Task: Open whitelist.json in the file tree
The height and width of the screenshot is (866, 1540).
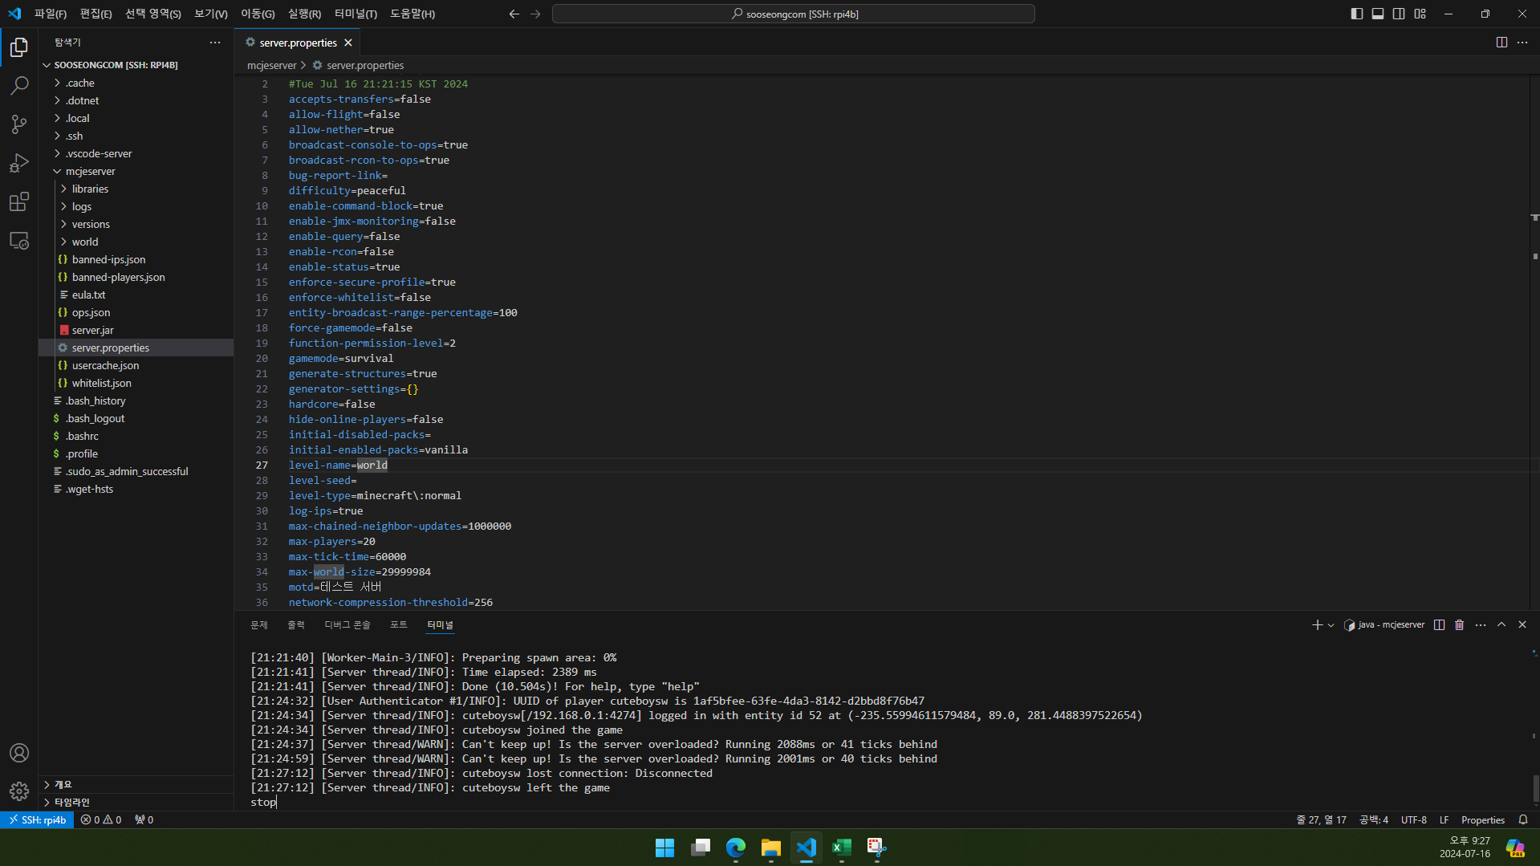Action: coord(136,383)
